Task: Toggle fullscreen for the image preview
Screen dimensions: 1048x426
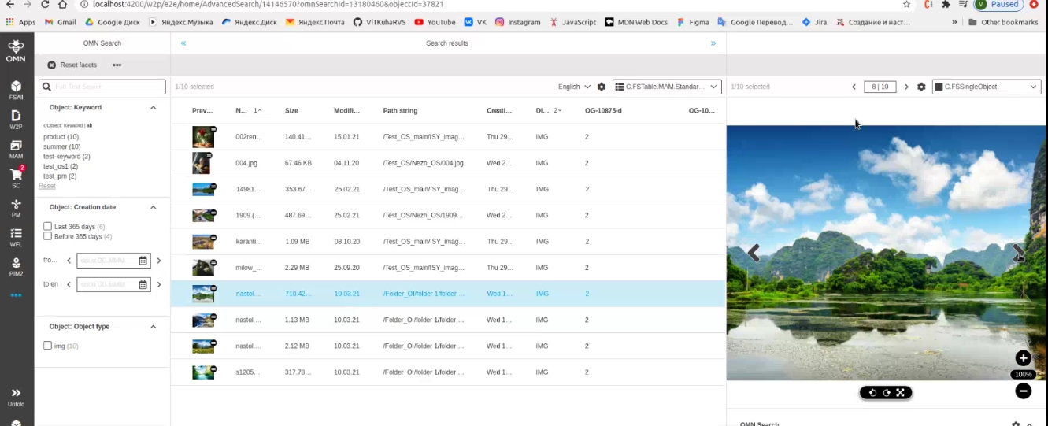Action: (x=900, y=392)
